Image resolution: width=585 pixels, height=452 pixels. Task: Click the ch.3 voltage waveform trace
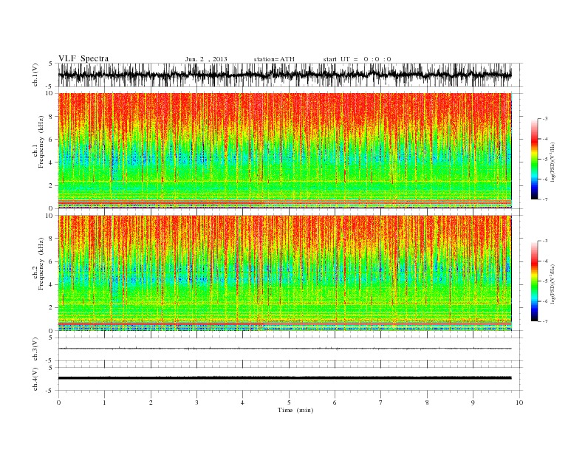[x=284, y=349]
